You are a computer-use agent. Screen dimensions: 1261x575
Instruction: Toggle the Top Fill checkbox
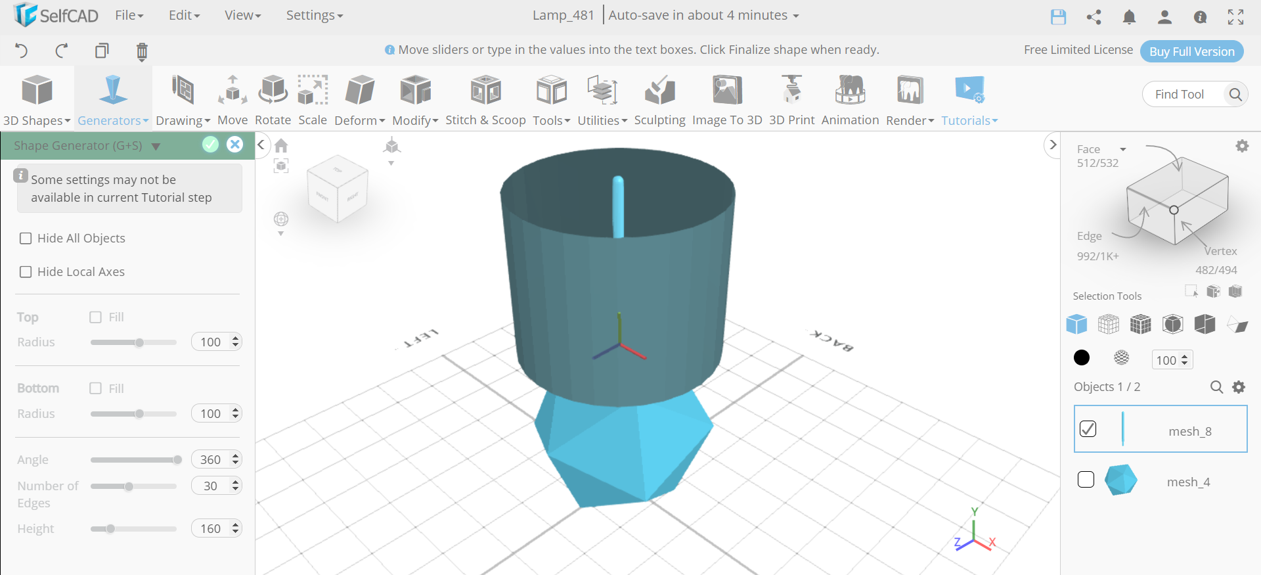coord(95,317)
